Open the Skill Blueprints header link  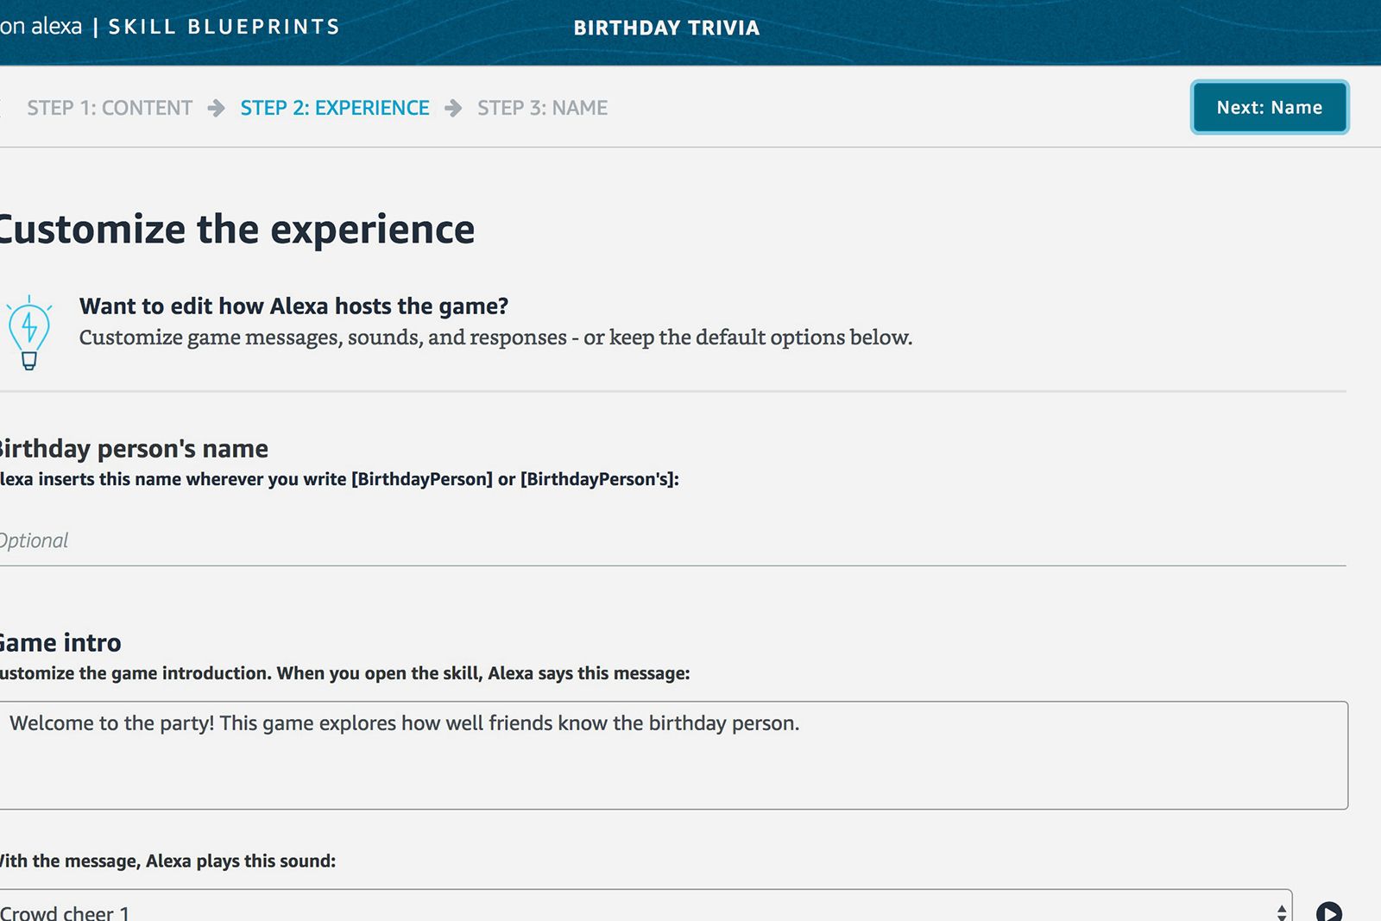tap(222, 26)
